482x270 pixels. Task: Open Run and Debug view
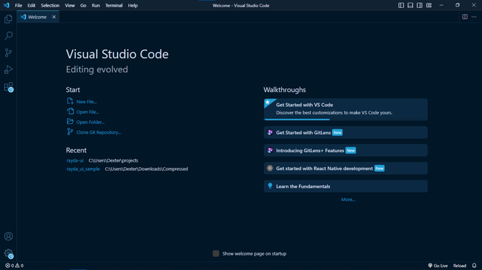pyautogui.click(x=8, y=70)
